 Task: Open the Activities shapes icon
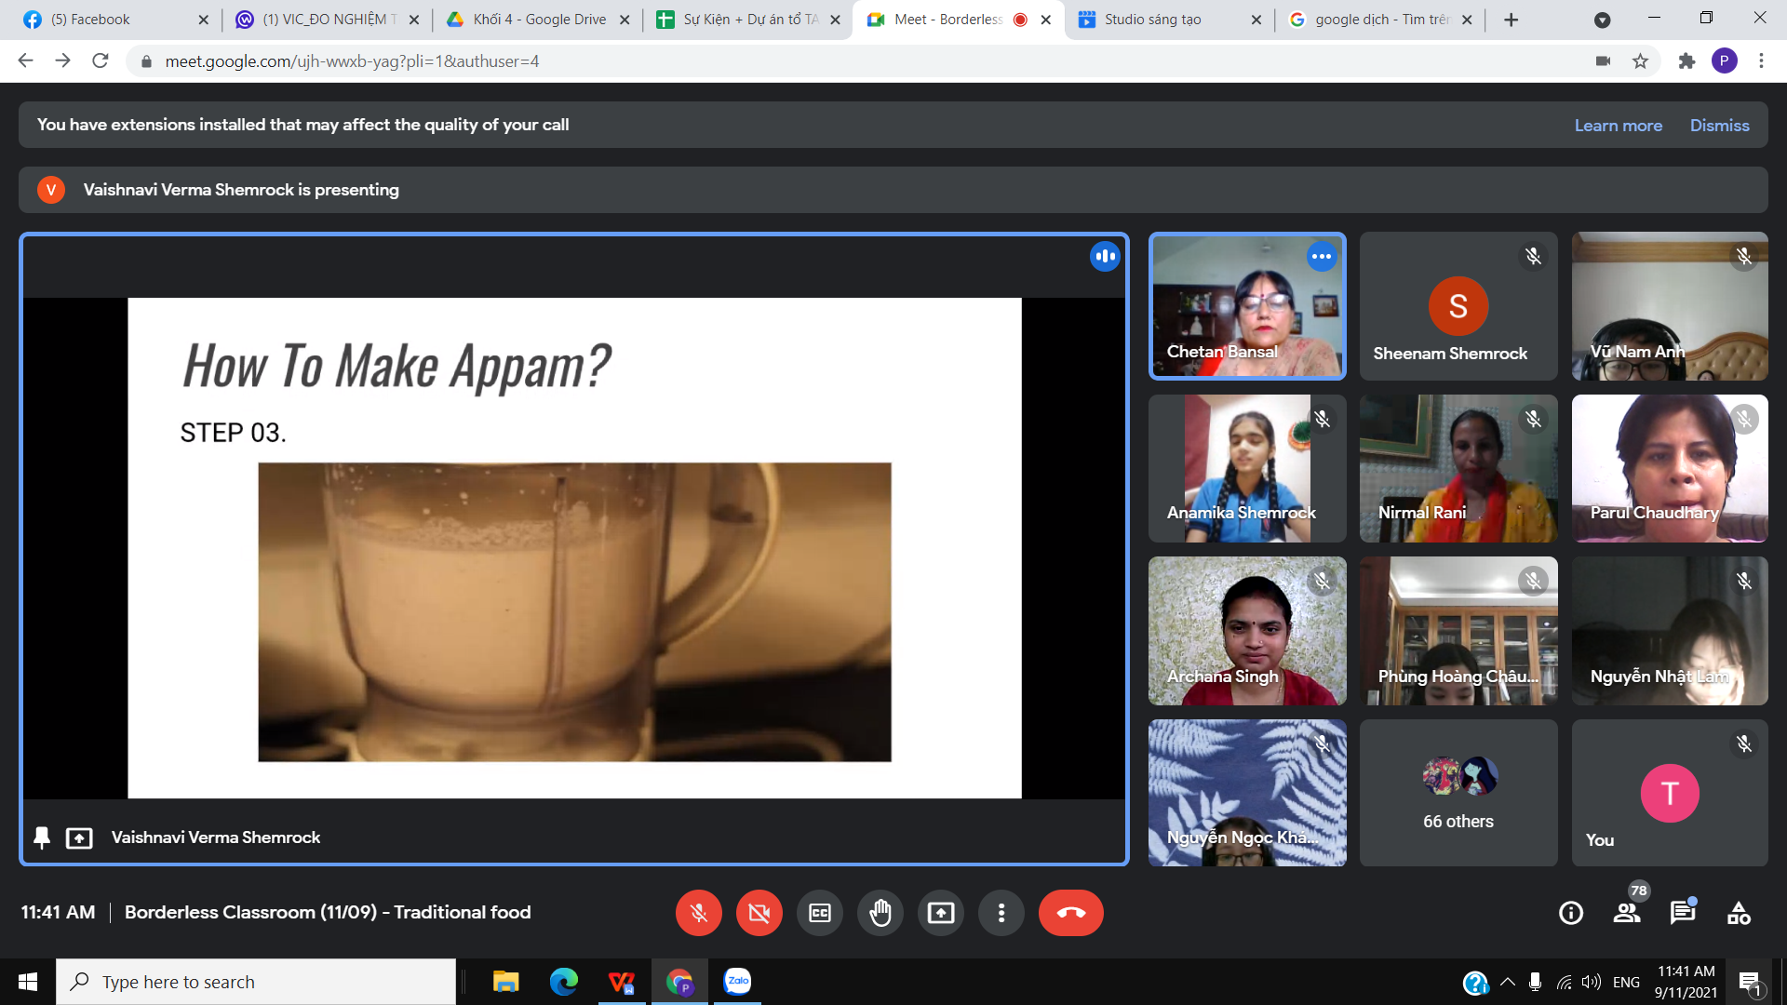point(1739,913)
